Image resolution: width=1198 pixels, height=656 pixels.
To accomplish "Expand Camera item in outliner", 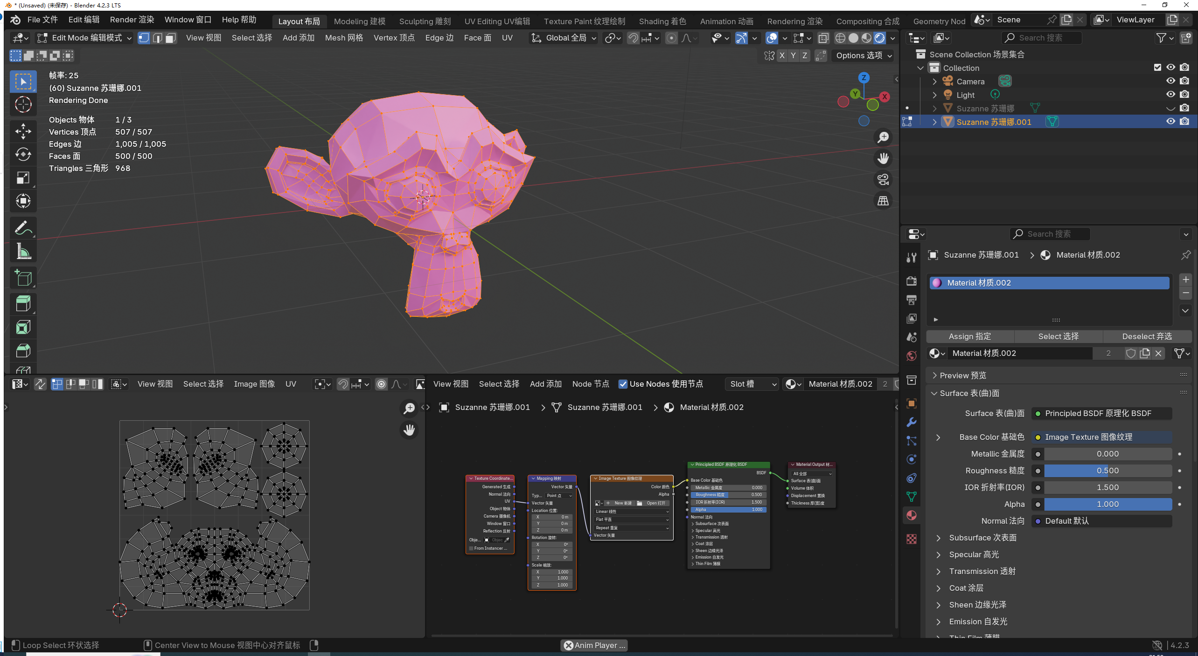I will pos(934,82).
